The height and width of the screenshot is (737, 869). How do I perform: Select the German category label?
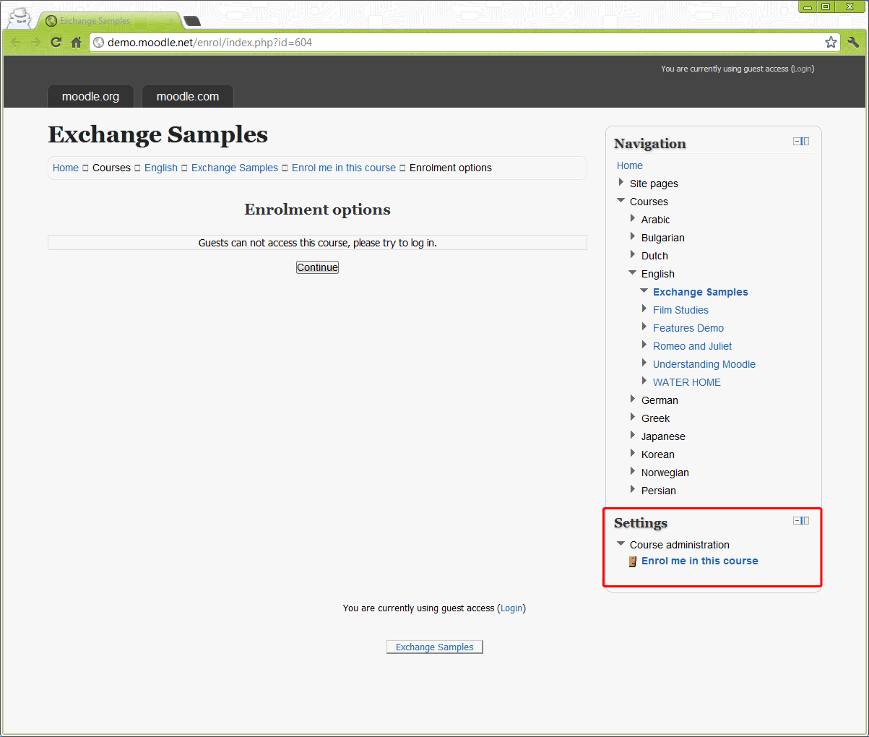pos(660,400)
